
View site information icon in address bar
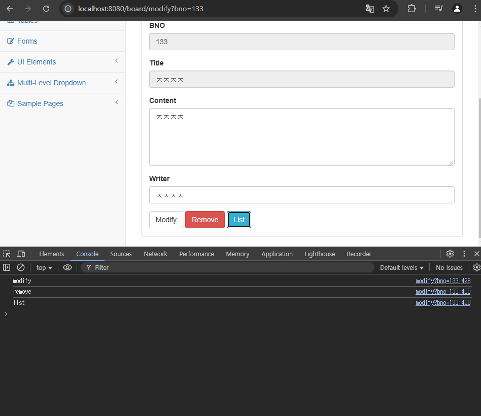[x=68, y=9]
